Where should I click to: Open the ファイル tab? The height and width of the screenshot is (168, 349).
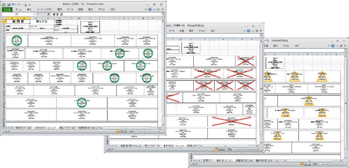tap(7, 9)
